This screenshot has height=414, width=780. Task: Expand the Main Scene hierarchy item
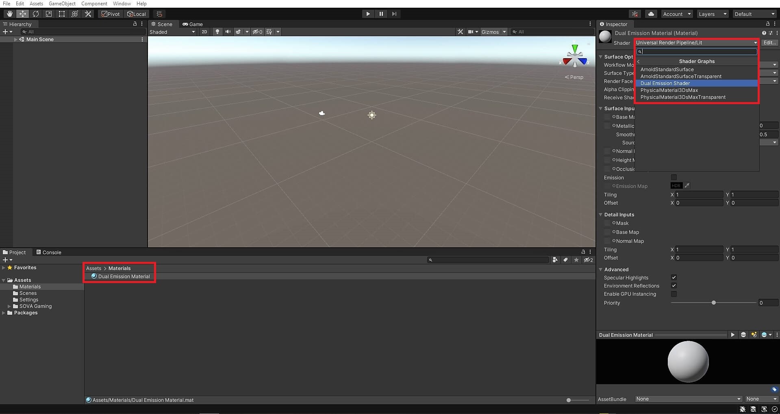coord(15,39)
